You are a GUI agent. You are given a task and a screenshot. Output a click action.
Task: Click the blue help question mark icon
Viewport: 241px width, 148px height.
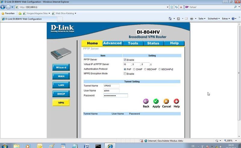(233, 19)
